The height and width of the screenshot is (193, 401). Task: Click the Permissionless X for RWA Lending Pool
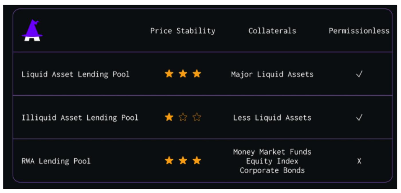pos(359,161)
